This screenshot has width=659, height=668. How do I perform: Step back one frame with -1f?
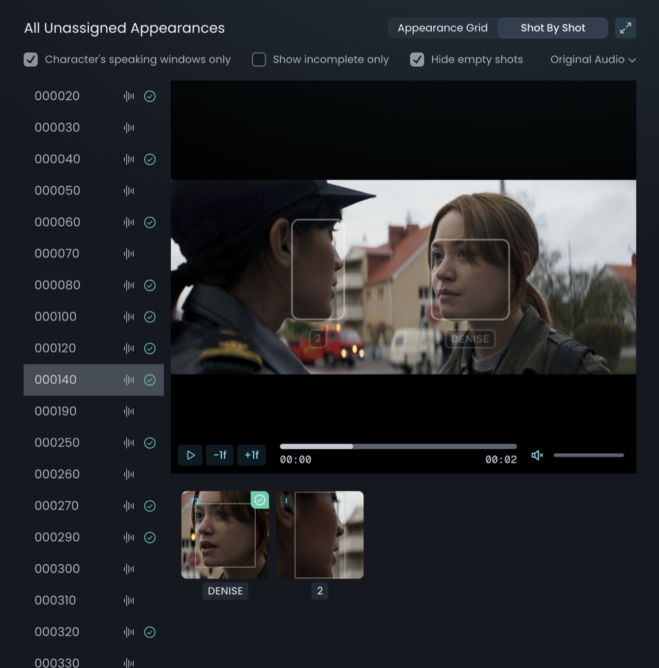click(x=220, y=455)
